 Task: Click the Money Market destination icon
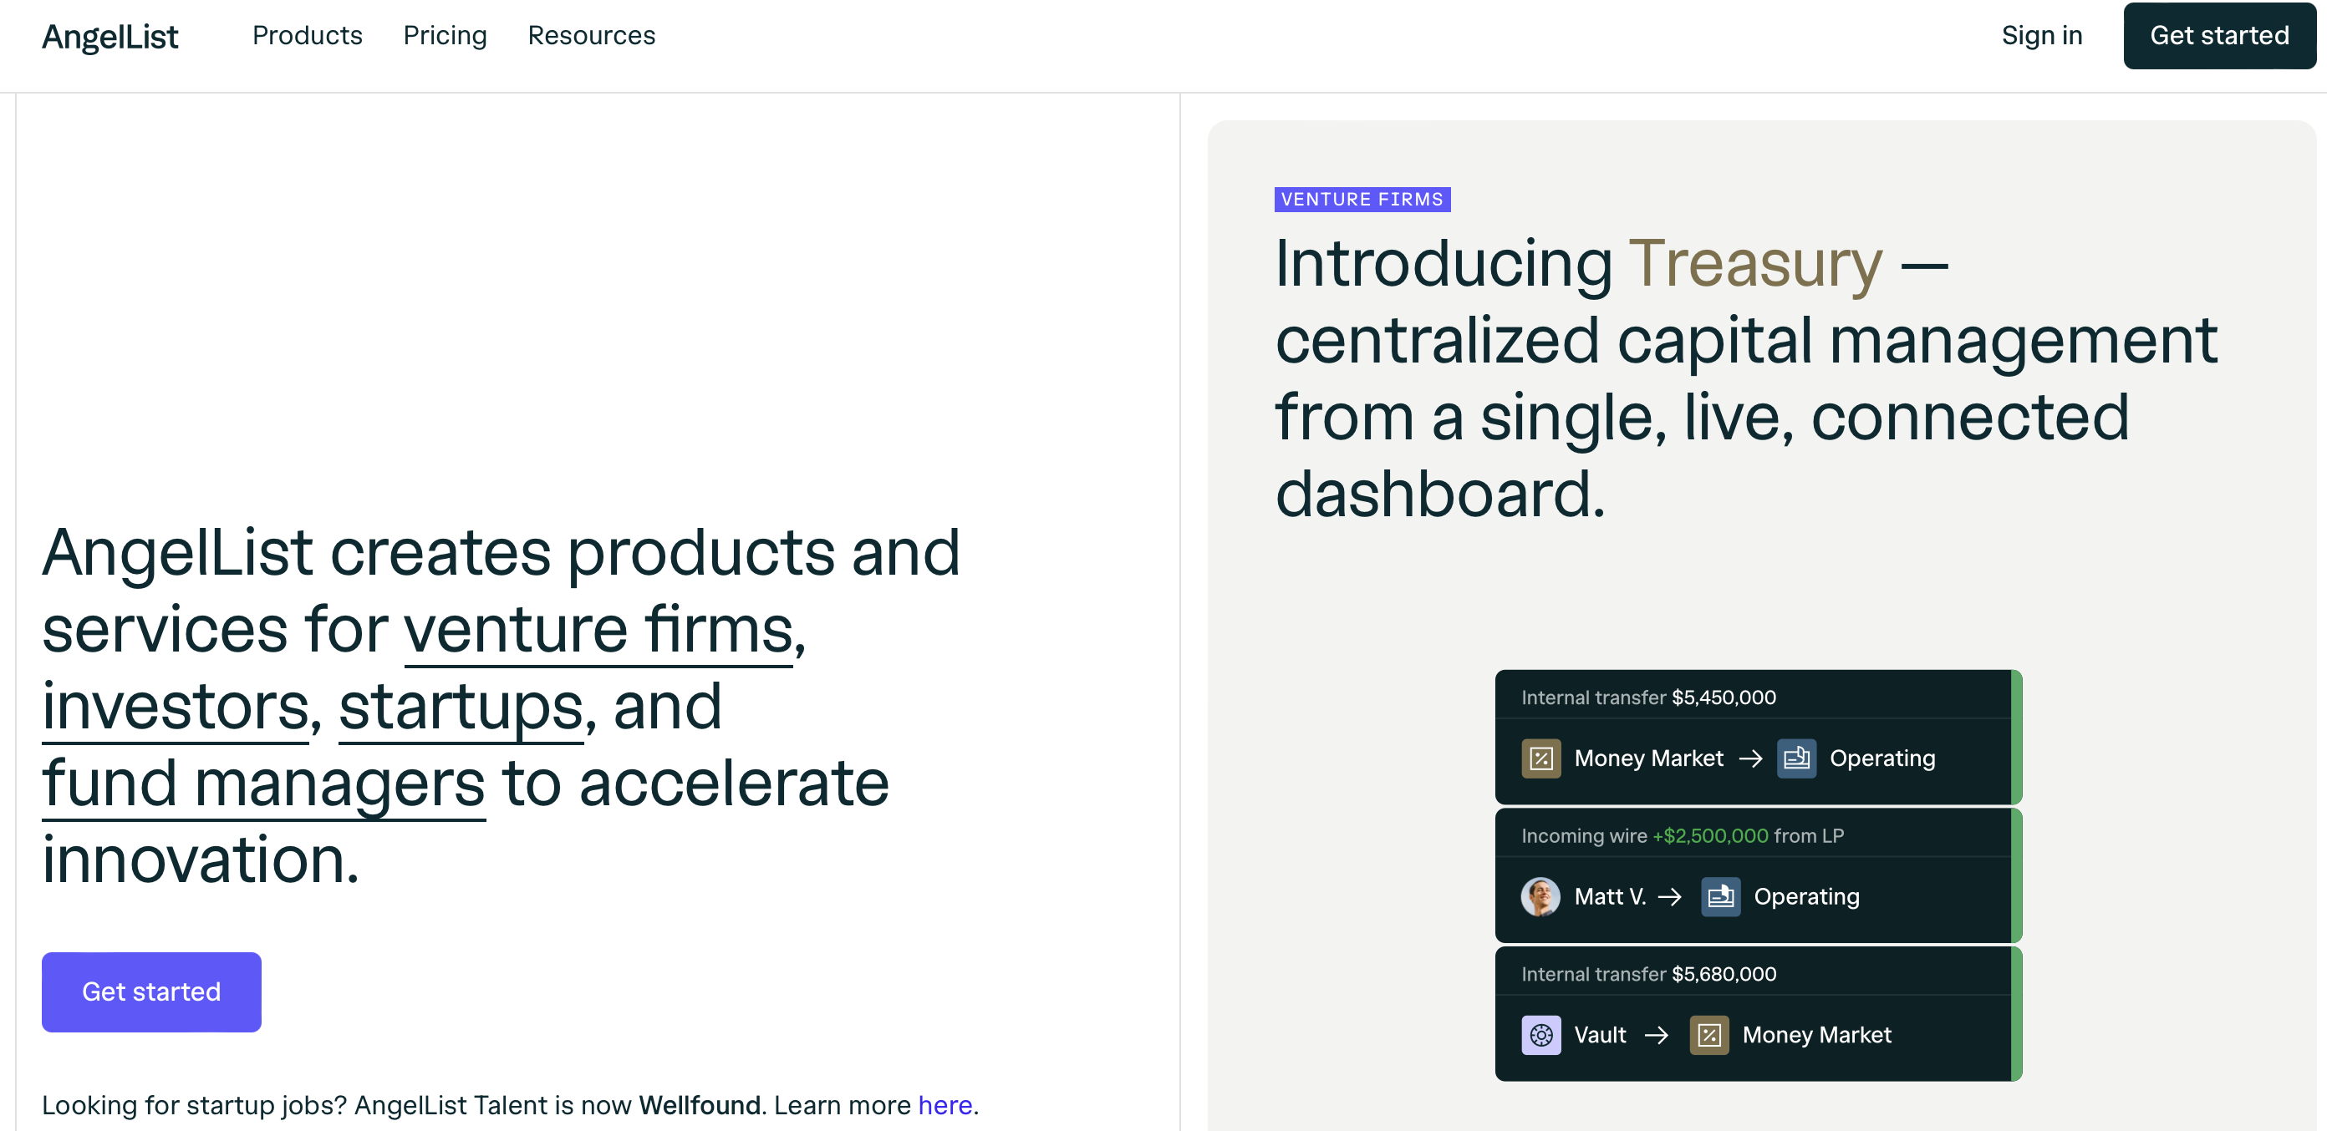pos(1709,1033)
